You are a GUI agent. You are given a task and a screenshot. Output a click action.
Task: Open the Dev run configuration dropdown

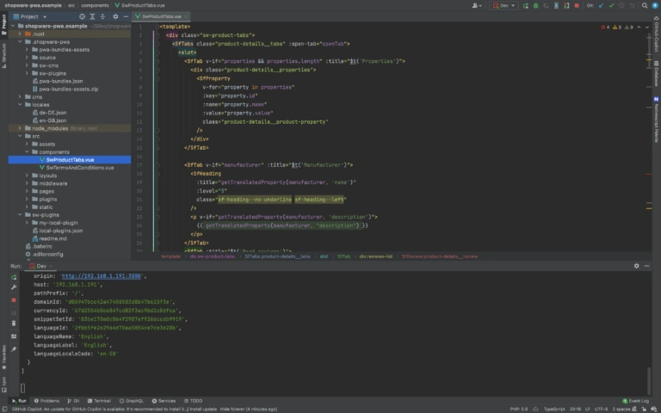tap(504, 5)
